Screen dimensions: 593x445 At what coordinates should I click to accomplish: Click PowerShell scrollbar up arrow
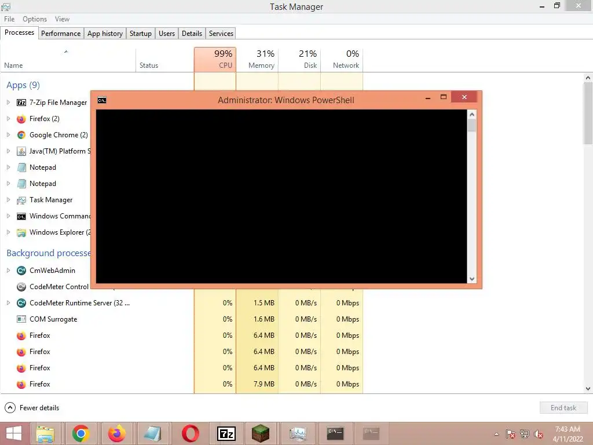[471, 114]
